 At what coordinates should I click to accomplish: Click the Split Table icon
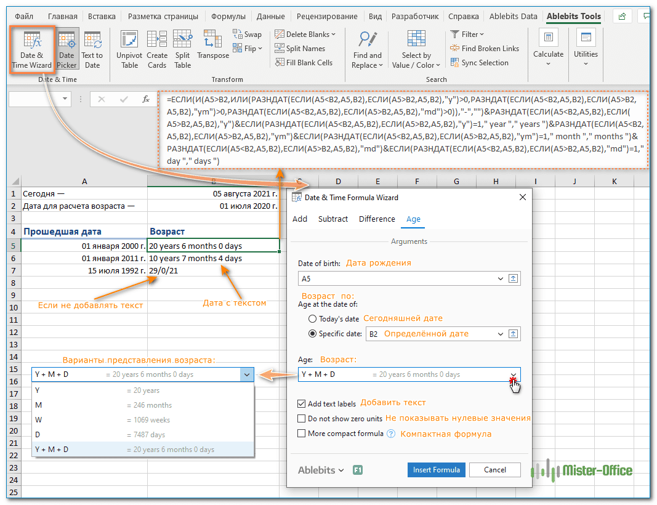[183, 49]
